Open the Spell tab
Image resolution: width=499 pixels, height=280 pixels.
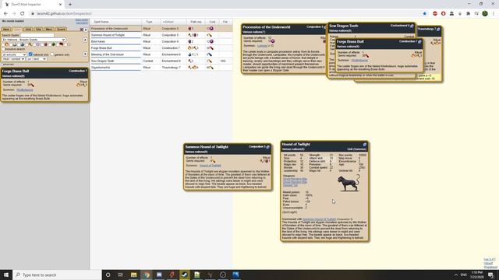tap(17, 30)
